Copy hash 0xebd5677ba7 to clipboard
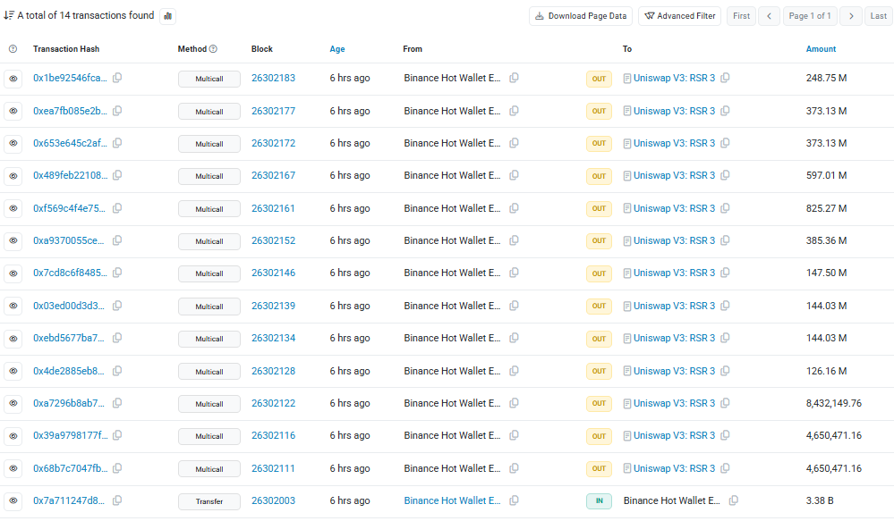The height and width of the screenshot is (521, 894). coord(117,338)
